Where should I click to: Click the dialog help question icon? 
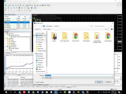click(112, 29)
